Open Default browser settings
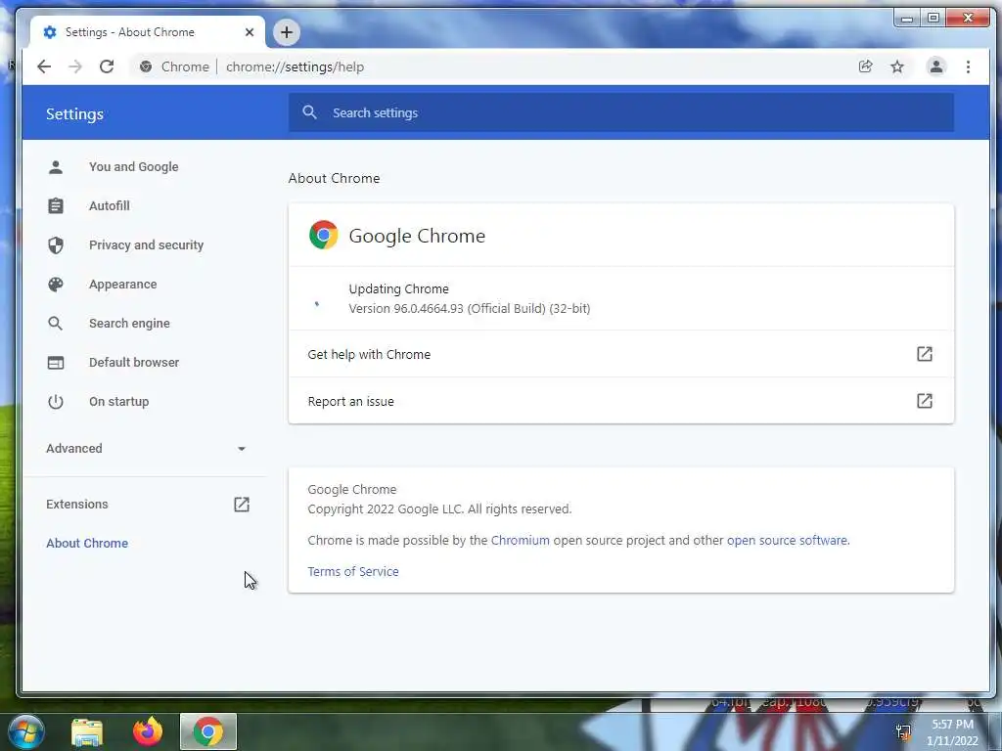 point(134,362)
